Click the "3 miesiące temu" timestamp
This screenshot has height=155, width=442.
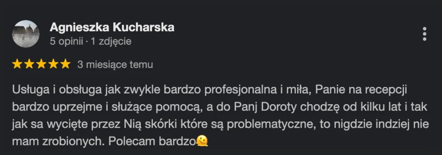point(115,65)
